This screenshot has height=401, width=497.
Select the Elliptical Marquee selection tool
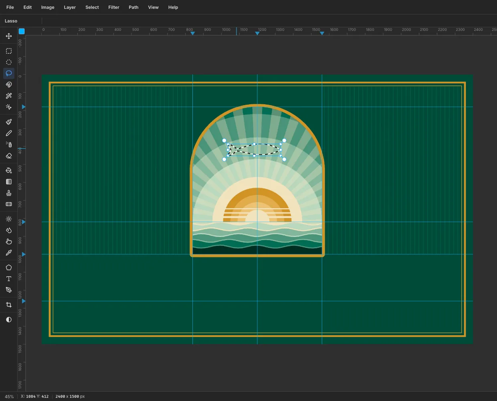[x=9, y=62]
